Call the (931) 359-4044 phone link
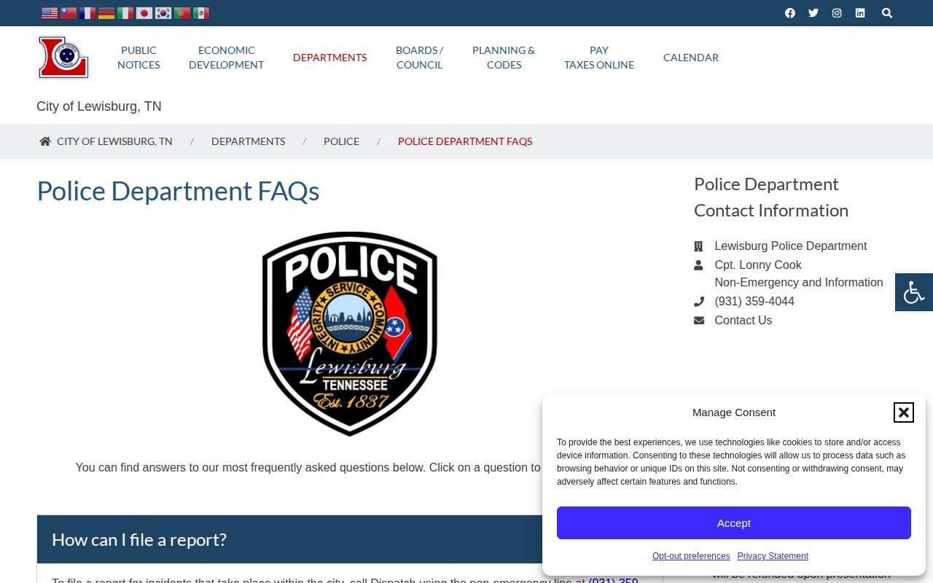Image resolution: width=933 pixels, height=583 pixels. (x=754, y=302)
